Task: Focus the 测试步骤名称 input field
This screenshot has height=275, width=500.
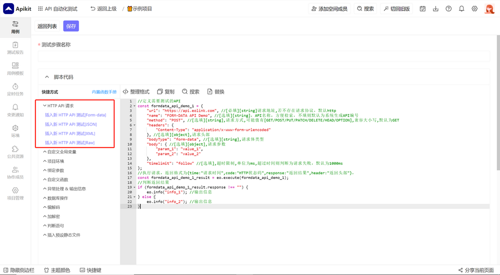Action: (264, 56)
